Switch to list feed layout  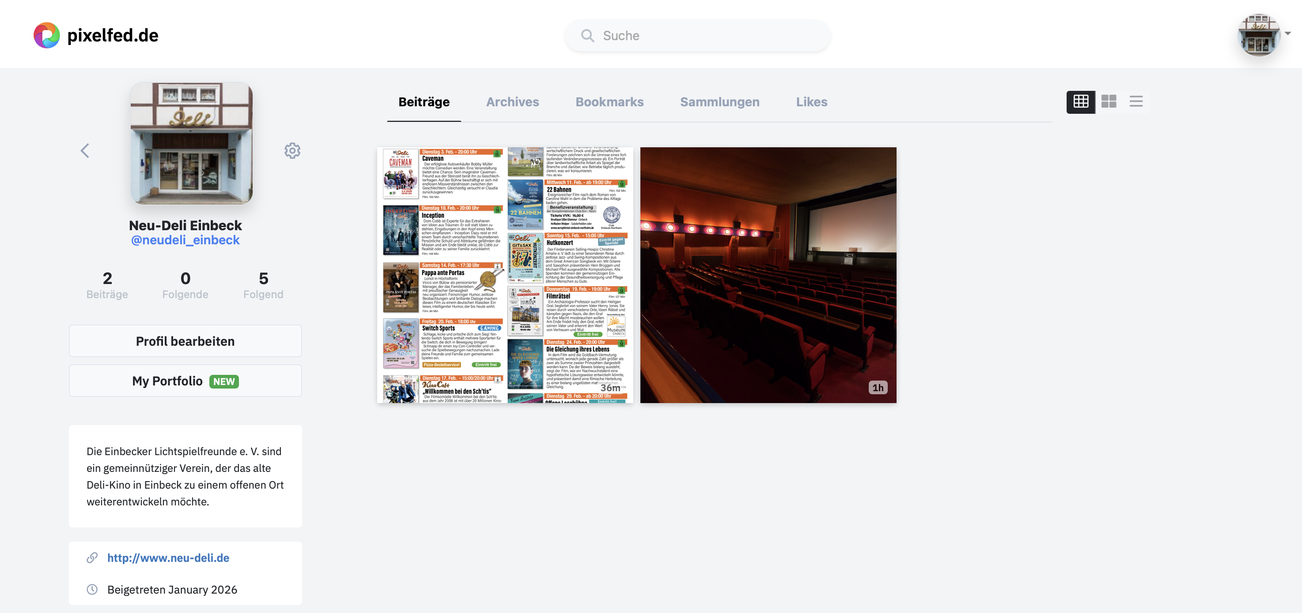point(1135,101)
